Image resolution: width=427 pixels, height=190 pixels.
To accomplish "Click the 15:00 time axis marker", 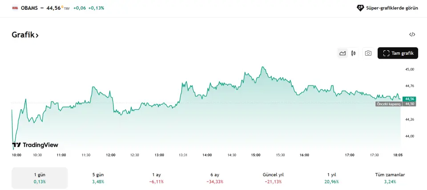I will click(256, 155).
